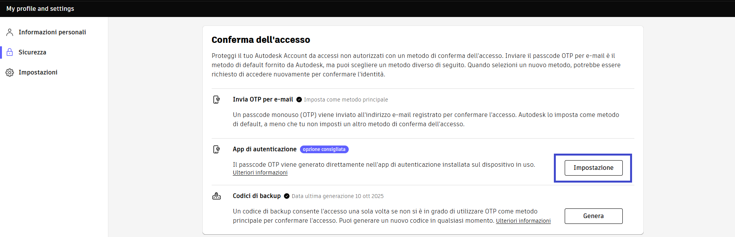Viewport: 735px width, 237px height.
Task: Click the My profile and settings title
Action: tap(40, 8)
